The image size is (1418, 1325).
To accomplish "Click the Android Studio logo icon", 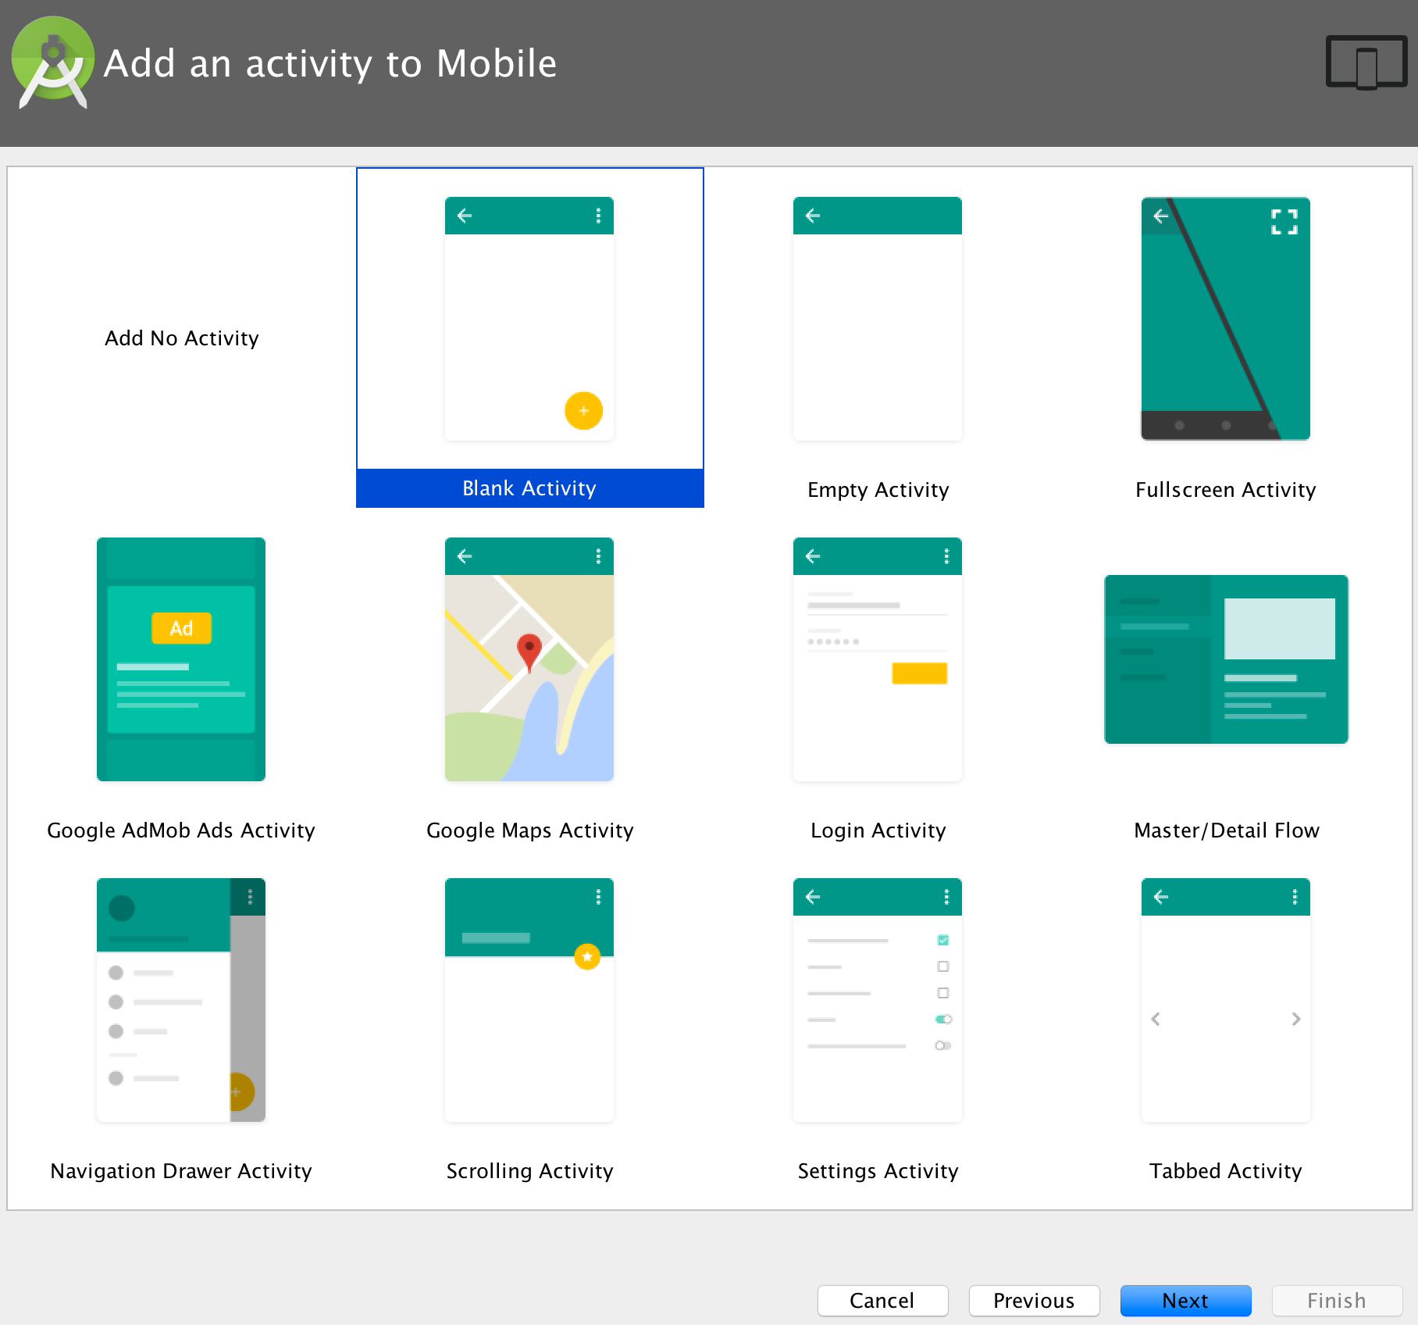I will [x=52, y=64].
